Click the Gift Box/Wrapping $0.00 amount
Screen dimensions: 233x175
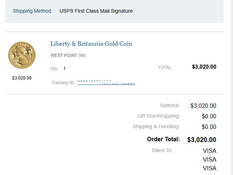(x=209, y=116)
